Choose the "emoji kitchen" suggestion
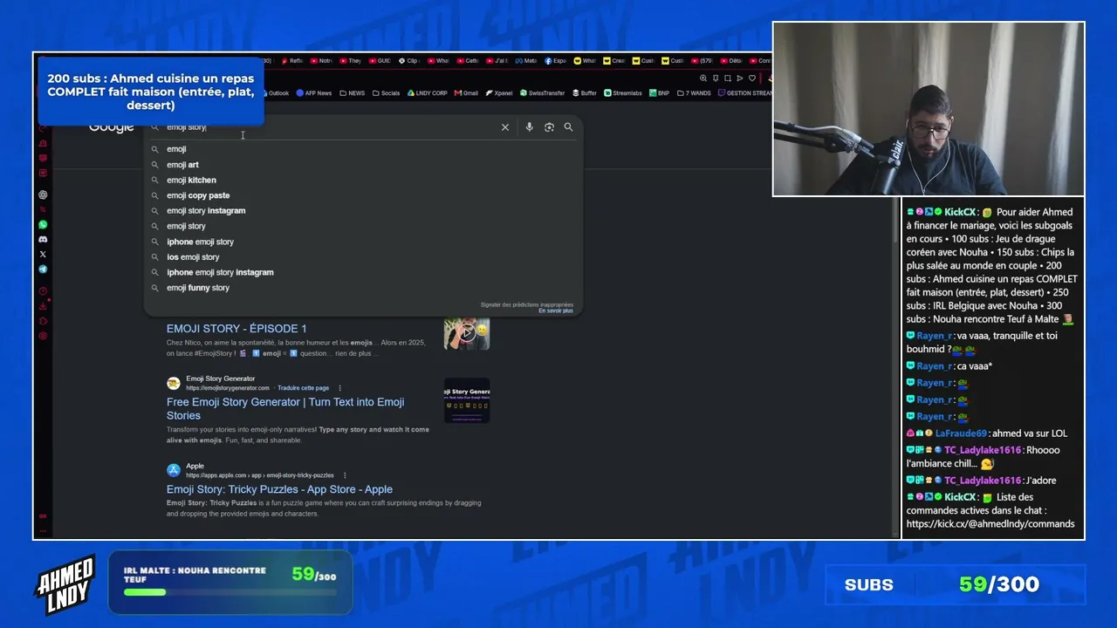1117x628 pixels. (x=362, y=180)
